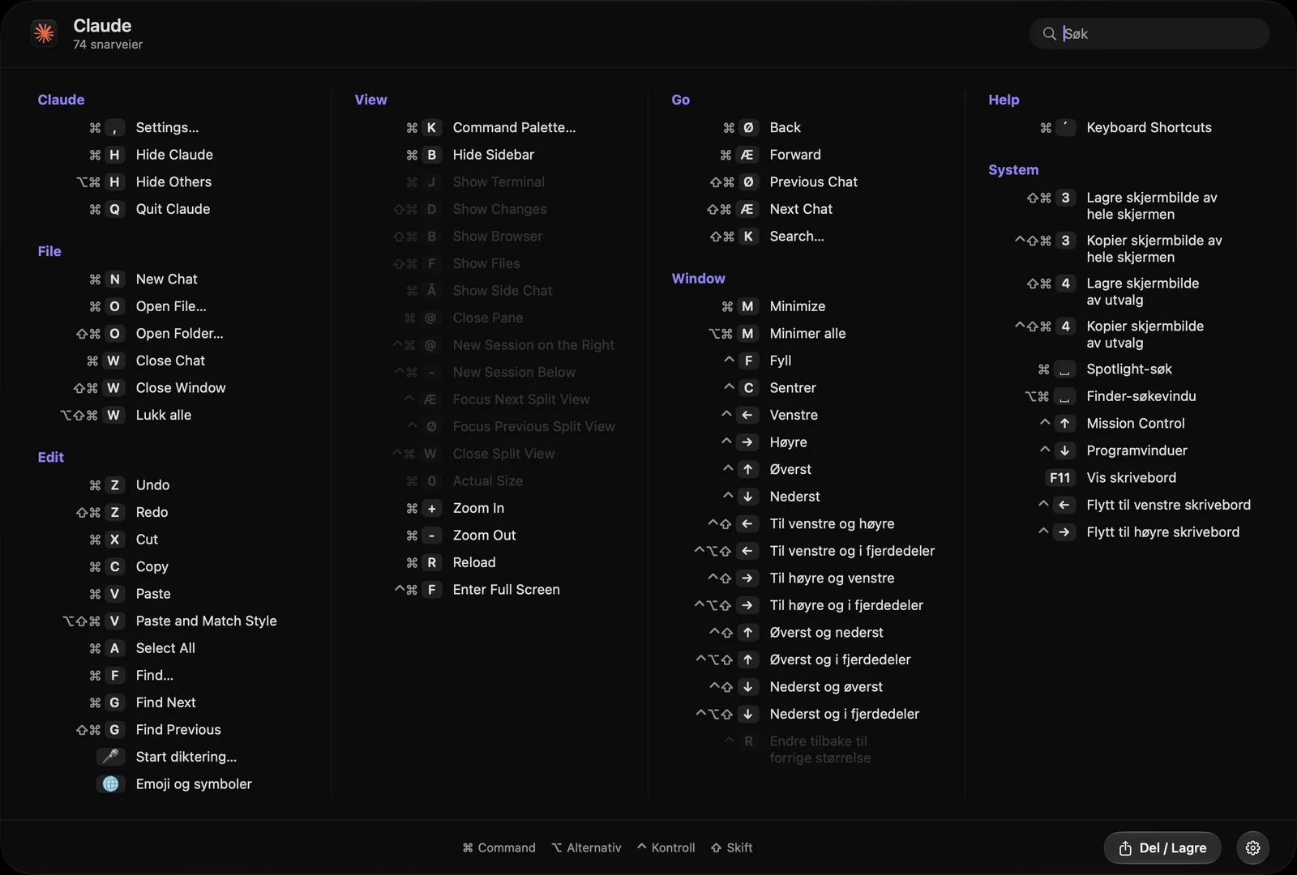Image resolution: width=1297 pixels, height=875 pixels.
Task: Select the Help section heading
Action: (x=1004, y=100)
